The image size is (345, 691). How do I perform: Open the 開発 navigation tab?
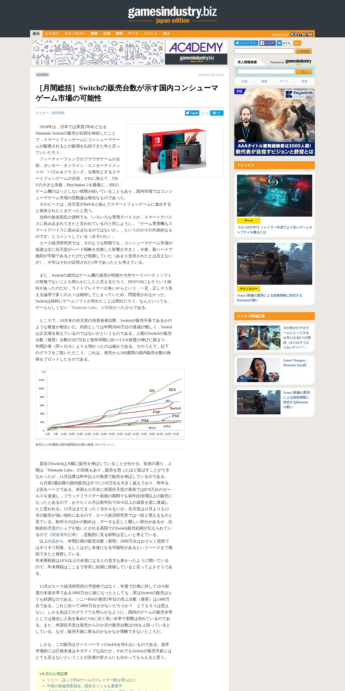(94, 34)
